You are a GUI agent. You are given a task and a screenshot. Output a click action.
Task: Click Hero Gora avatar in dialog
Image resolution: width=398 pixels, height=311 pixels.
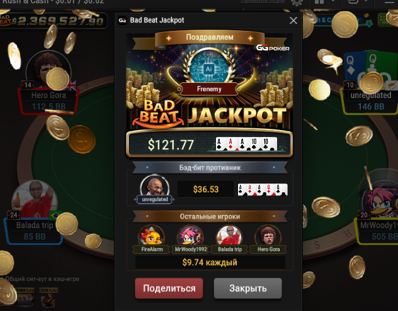(268, 236)
